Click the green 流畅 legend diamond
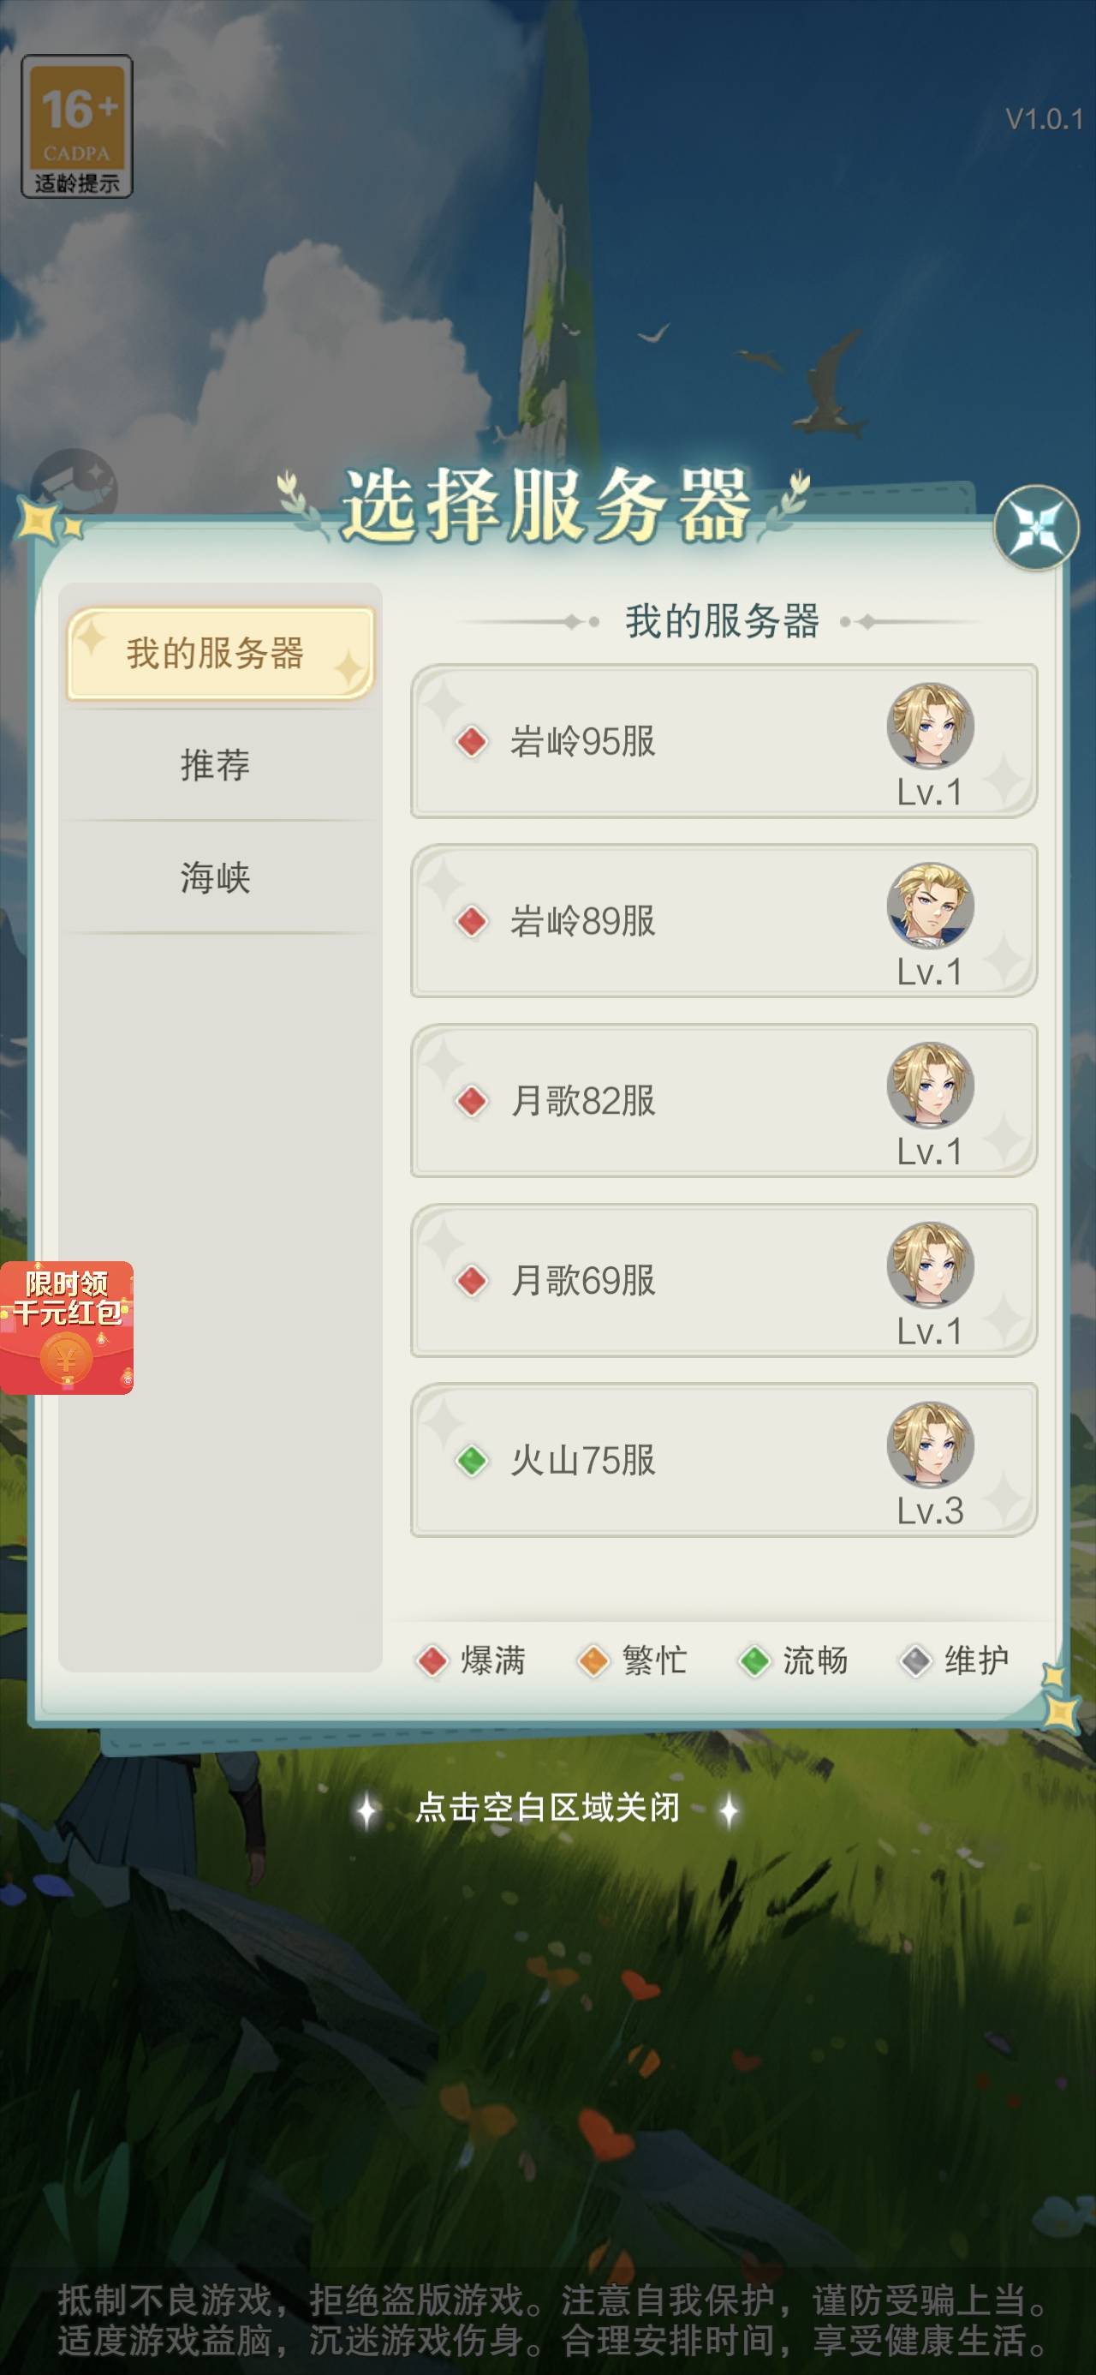Screen dimensions: 1096x2375 [x=755, y=1660]
